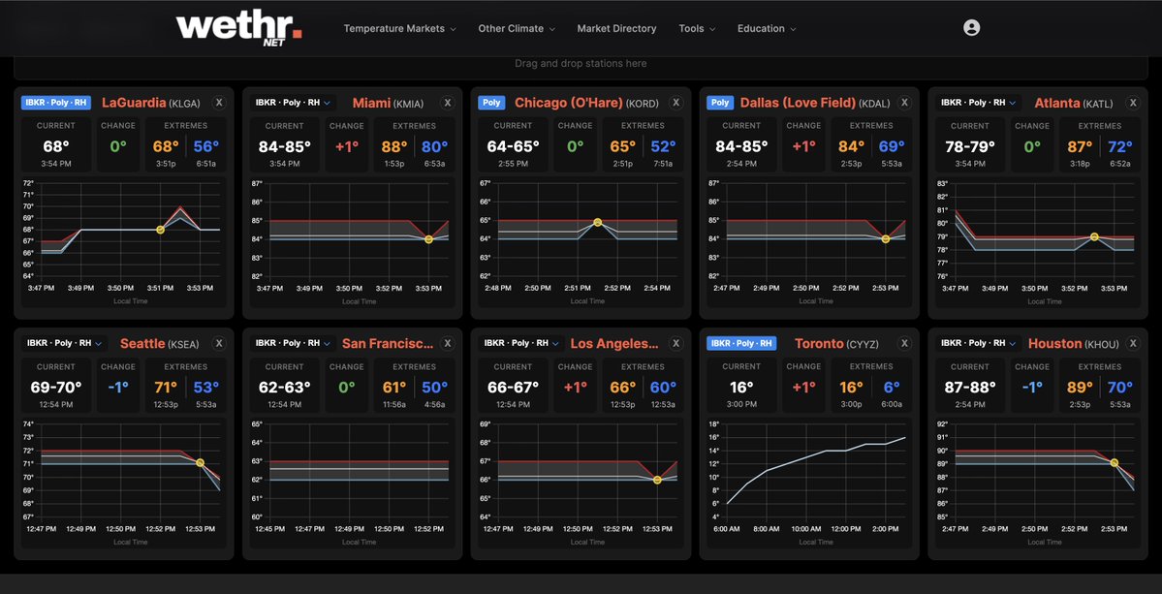
Task: Click yellow marker on Los Angeles chart
Action: pos(657,480)
